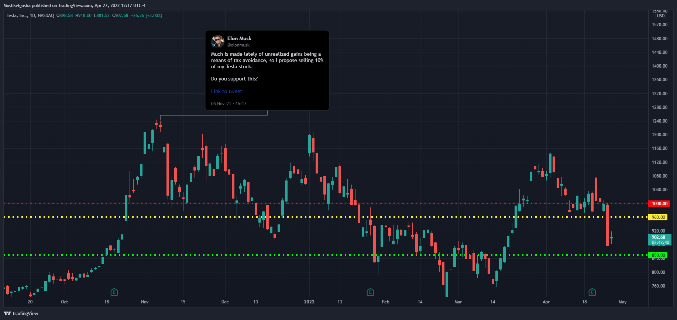Click the 'Apr' label on the time axis

(x=546, y=302)
